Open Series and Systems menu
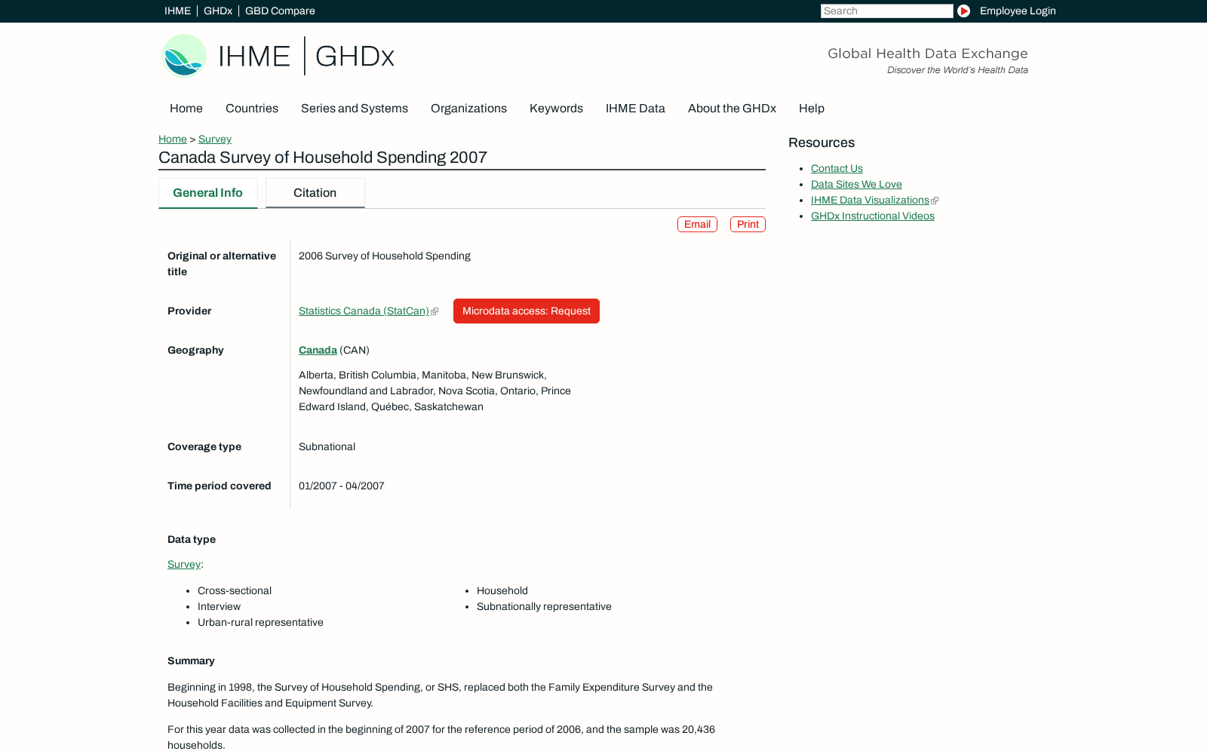Image resolution: width=1207 pixels, height=754 pixels. tap(355, 109)
